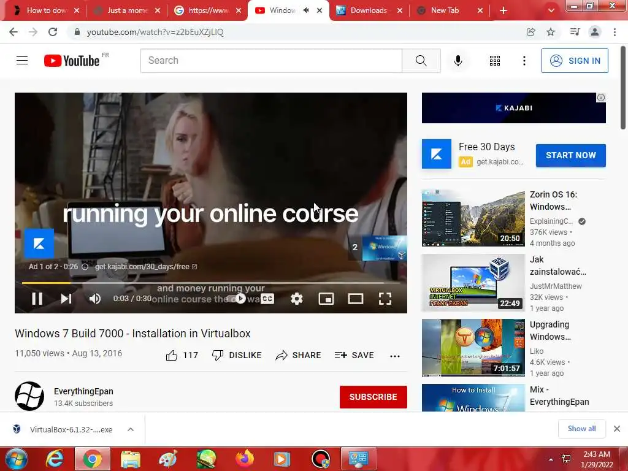This screenshot has height=471, width=628.
Task: Save the video to a playlist
Action: click(354, 355)
